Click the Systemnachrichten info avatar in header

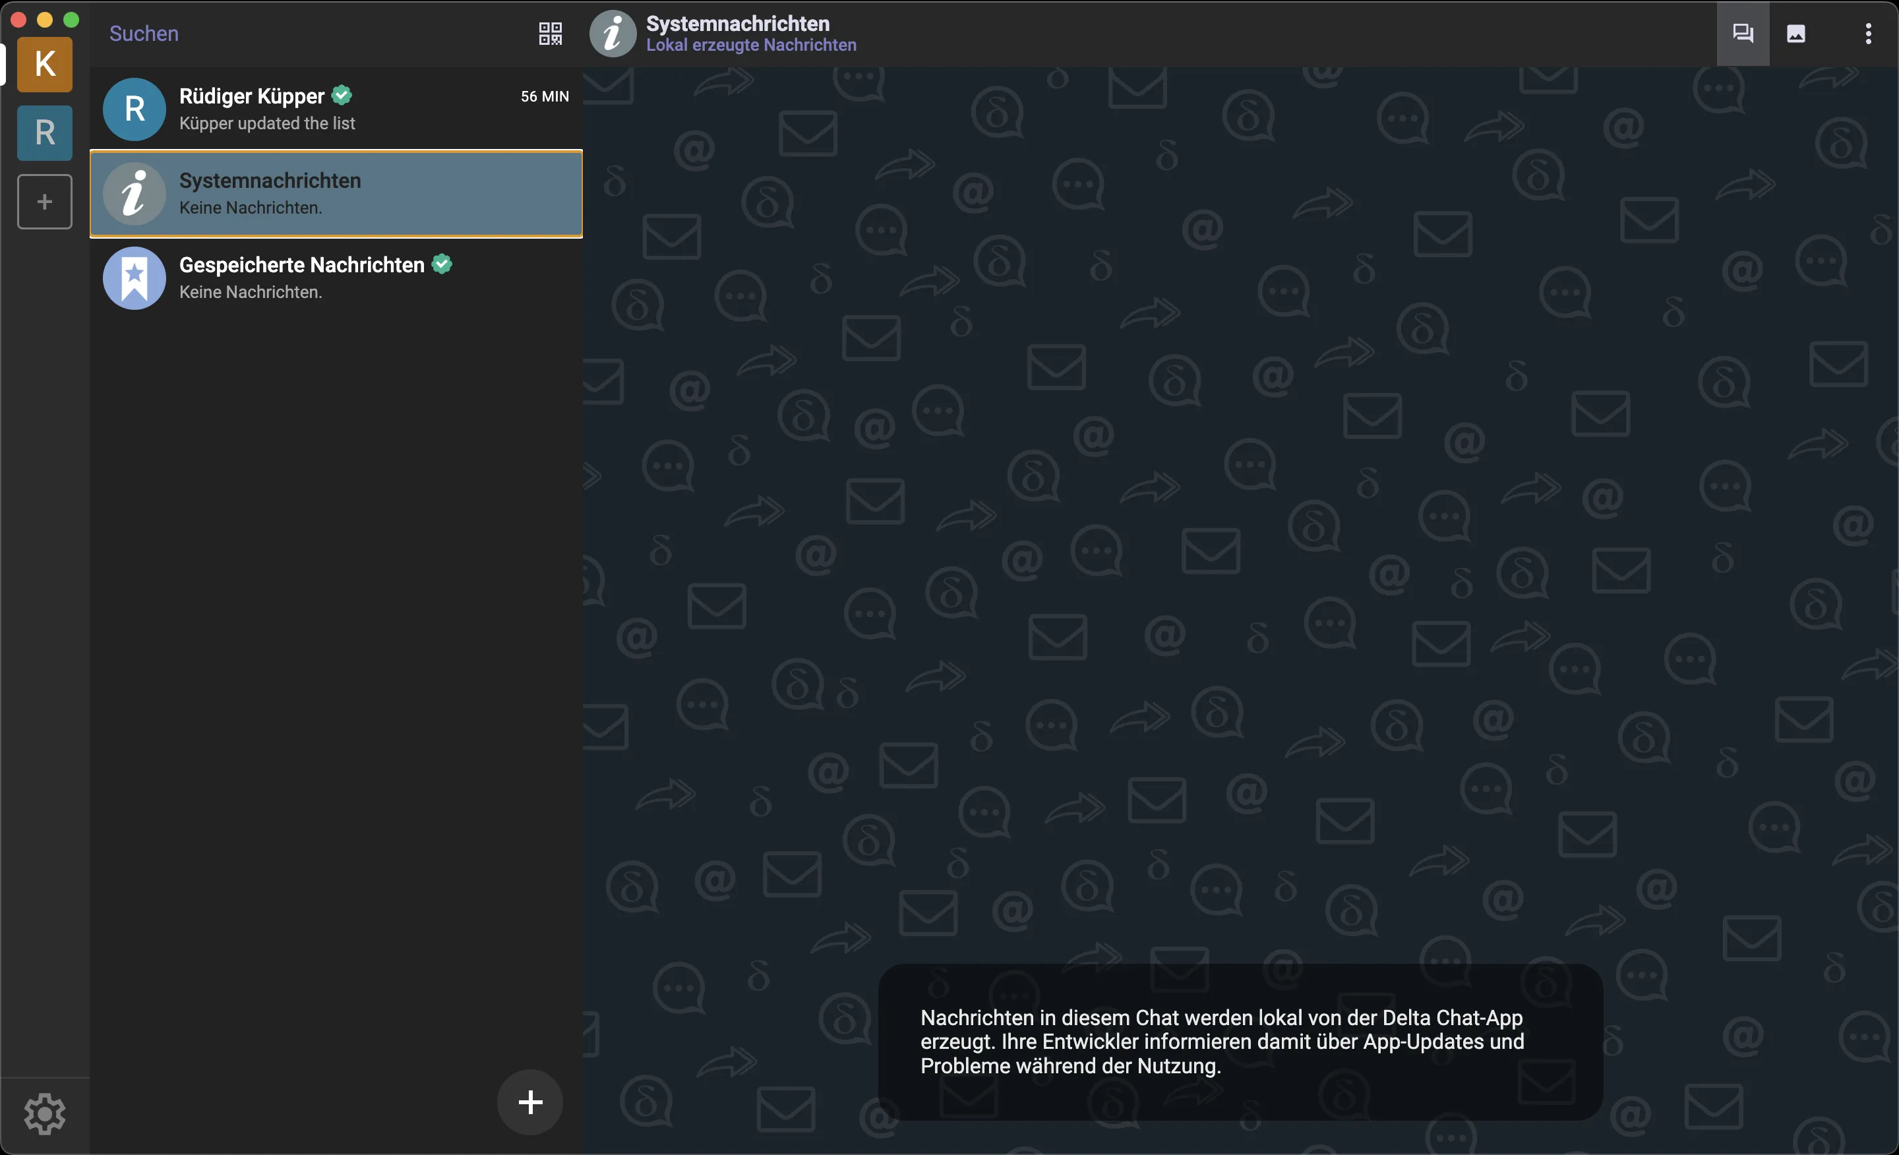612,33
